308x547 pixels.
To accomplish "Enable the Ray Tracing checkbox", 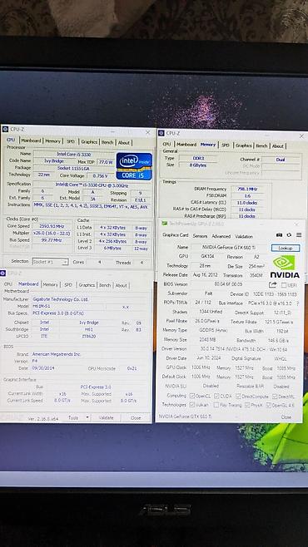I will [216, 405].
